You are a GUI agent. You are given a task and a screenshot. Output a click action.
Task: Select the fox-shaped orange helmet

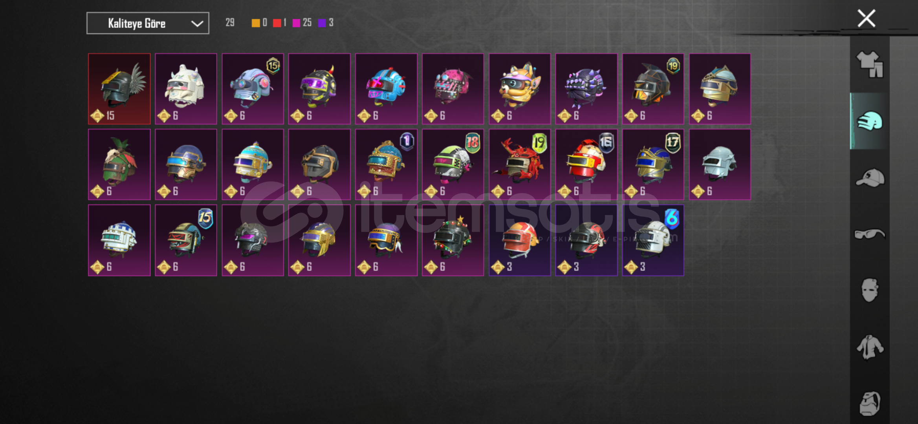point(520,89)
